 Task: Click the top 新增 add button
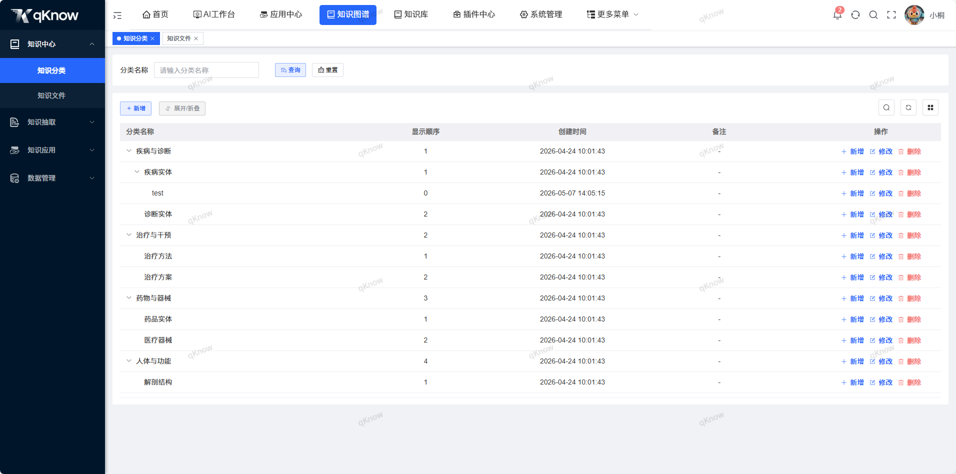coord(135,108)
